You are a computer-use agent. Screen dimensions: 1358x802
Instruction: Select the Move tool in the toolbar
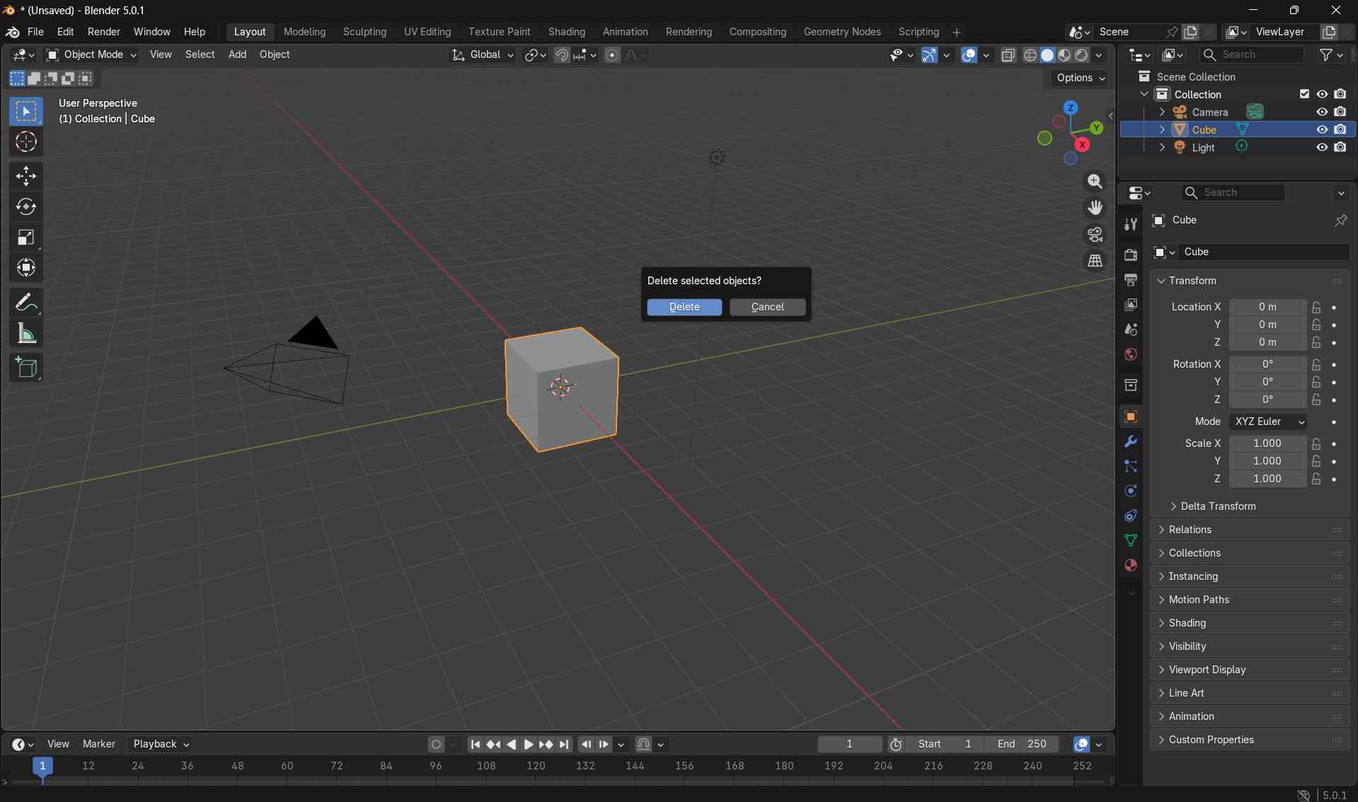pos(26,176)
